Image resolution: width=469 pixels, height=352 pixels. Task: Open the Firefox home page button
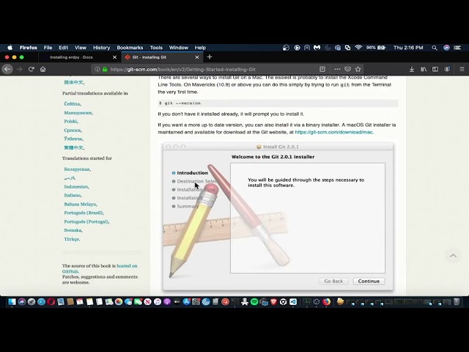click(x=43, y=69)
